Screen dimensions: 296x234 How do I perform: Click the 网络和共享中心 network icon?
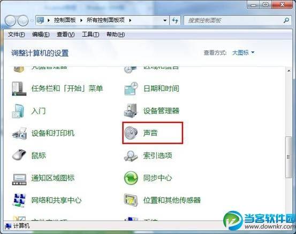click(x=19, y=200)
